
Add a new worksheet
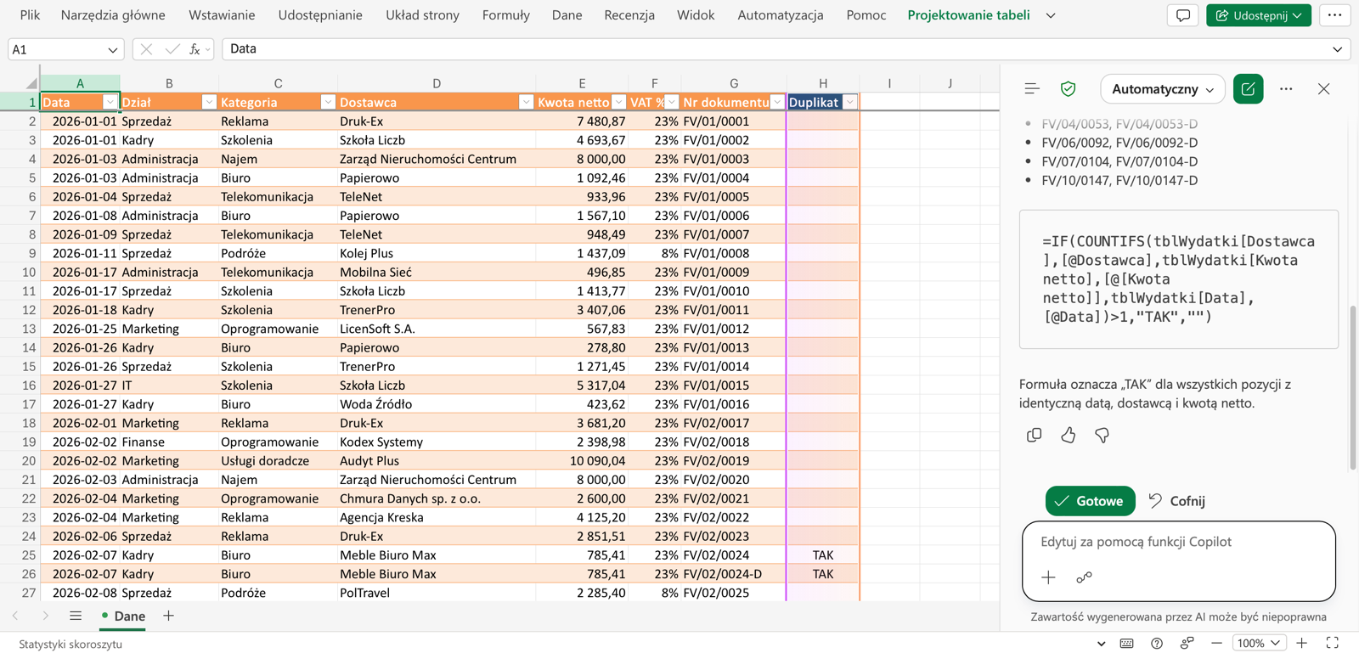(x=168, y=616)
